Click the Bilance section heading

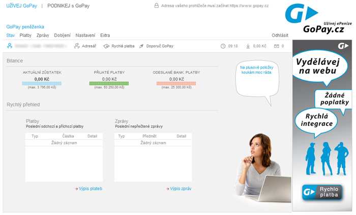[x=15, y=61]
